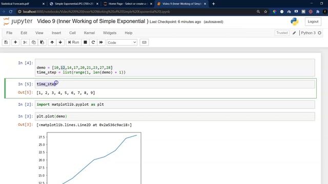328x184 pixels.
Task: Open browser extensions puzzle icon
Action: click(318, 12)
